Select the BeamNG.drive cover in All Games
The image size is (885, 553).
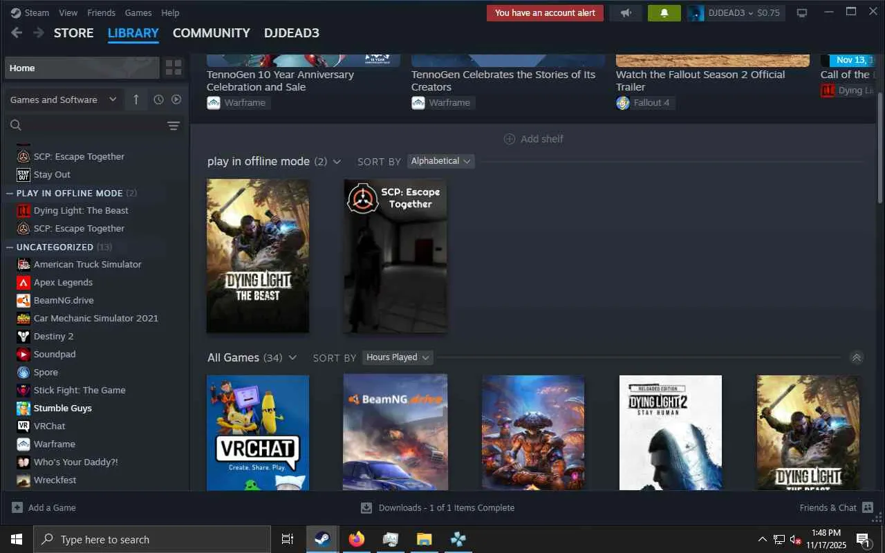[x=395, y=433]
